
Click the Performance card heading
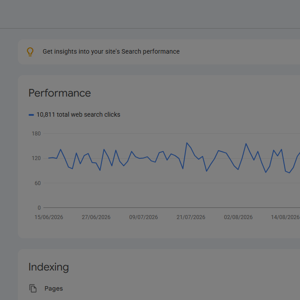59,93
